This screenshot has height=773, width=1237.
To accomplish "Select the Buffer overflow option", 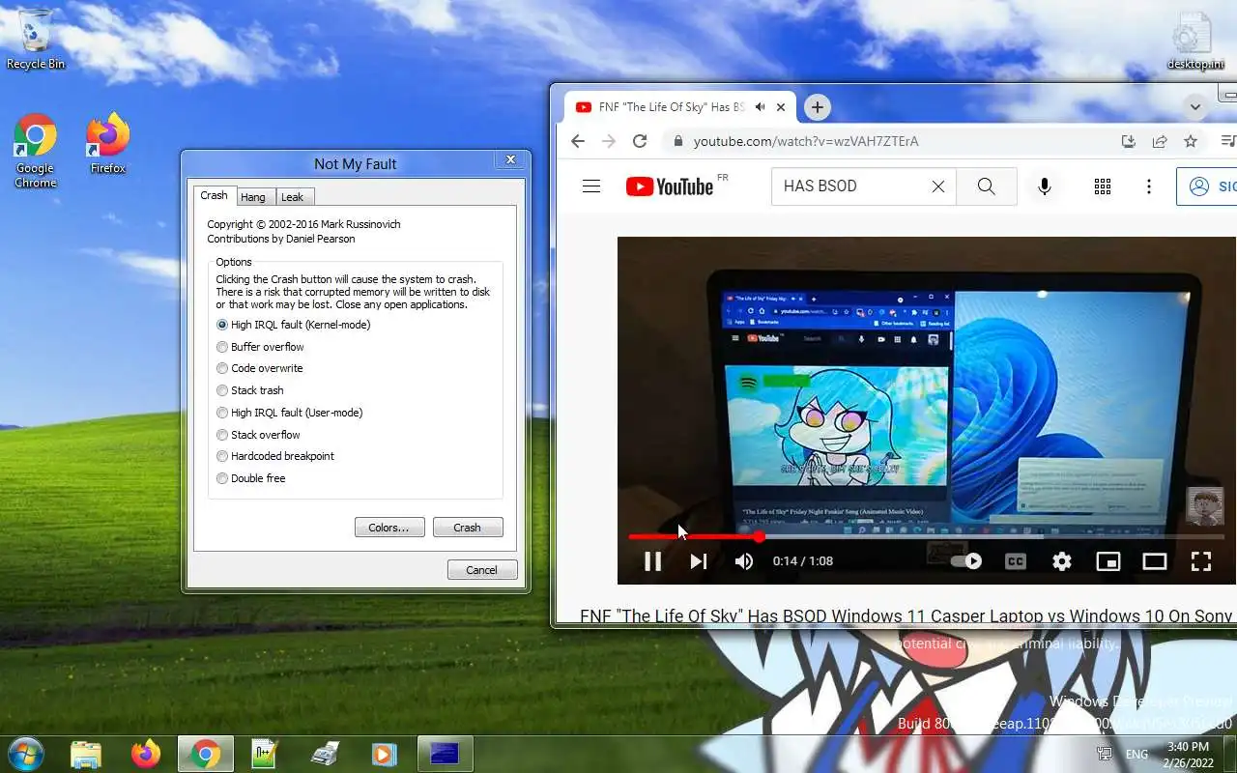I will tap(260, 347).
